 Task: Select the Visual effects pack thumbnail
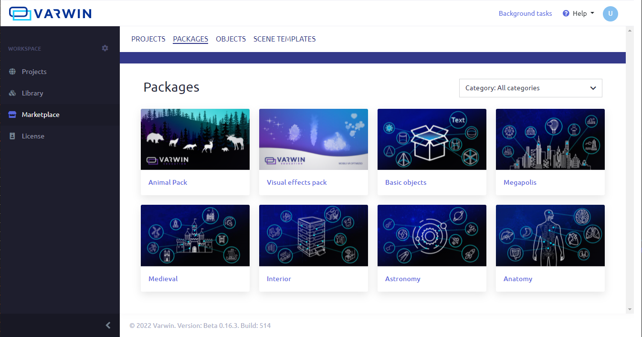pos(313,139)
